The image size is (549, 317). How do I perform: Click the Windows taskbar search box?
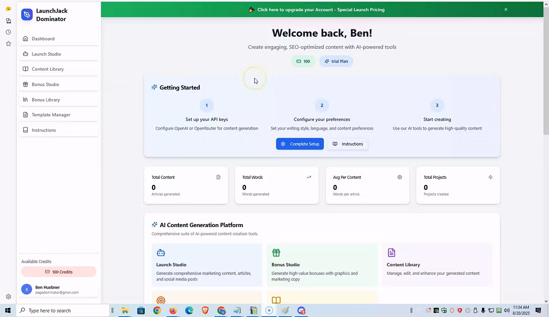pos(64,310)
